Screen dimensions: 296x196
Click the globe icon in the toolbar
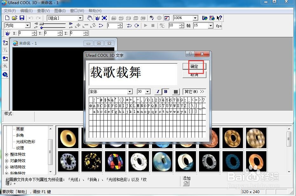click(x=159, y=18)
